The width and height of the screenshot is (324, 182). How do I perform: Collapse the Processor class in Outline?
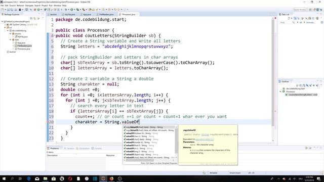(280, 92)
